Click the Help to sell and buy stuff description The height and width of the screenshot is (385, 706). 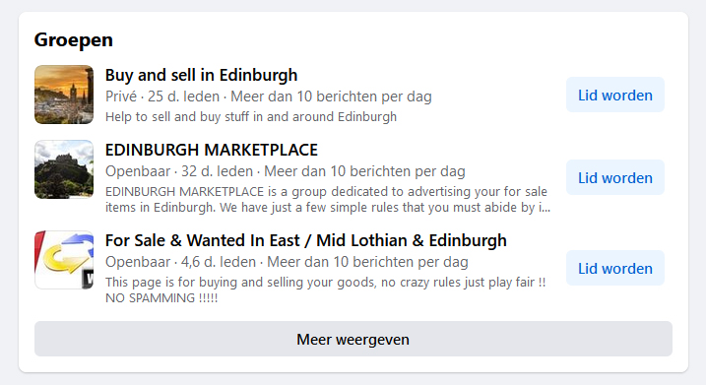tap(251, 117)
